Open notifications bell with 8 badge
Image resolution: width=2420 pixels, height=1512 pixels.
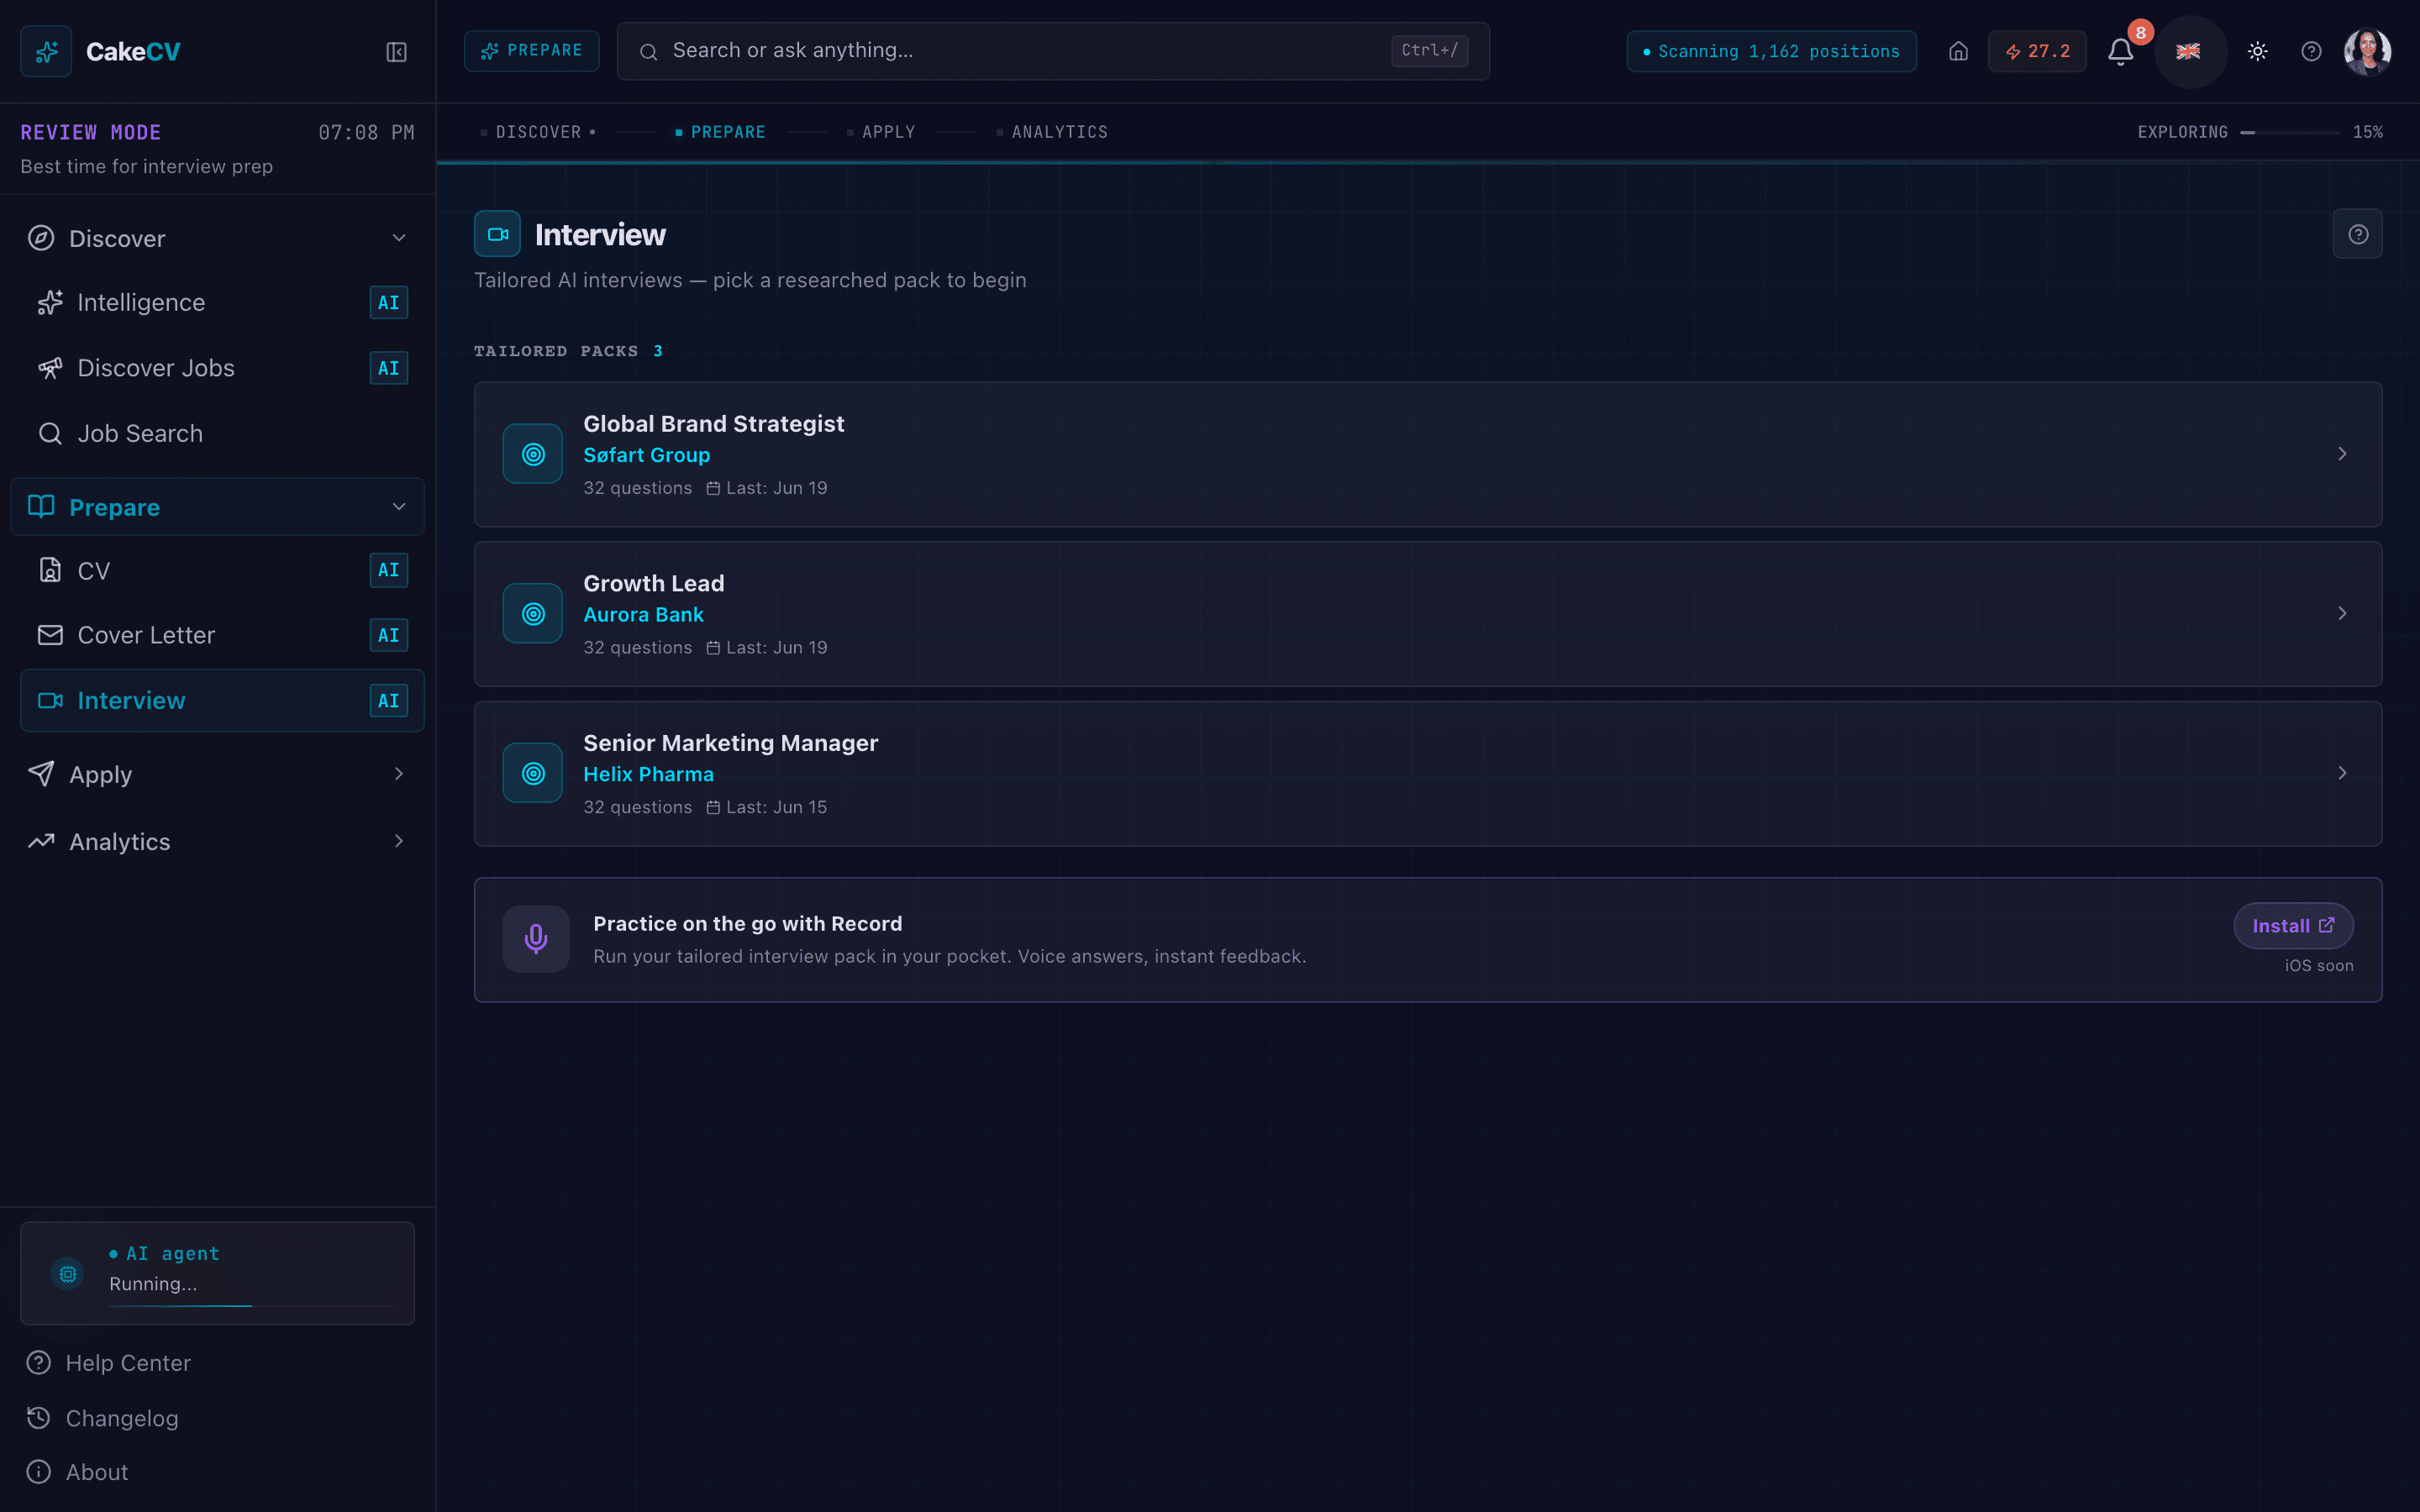pos(2121,51)
